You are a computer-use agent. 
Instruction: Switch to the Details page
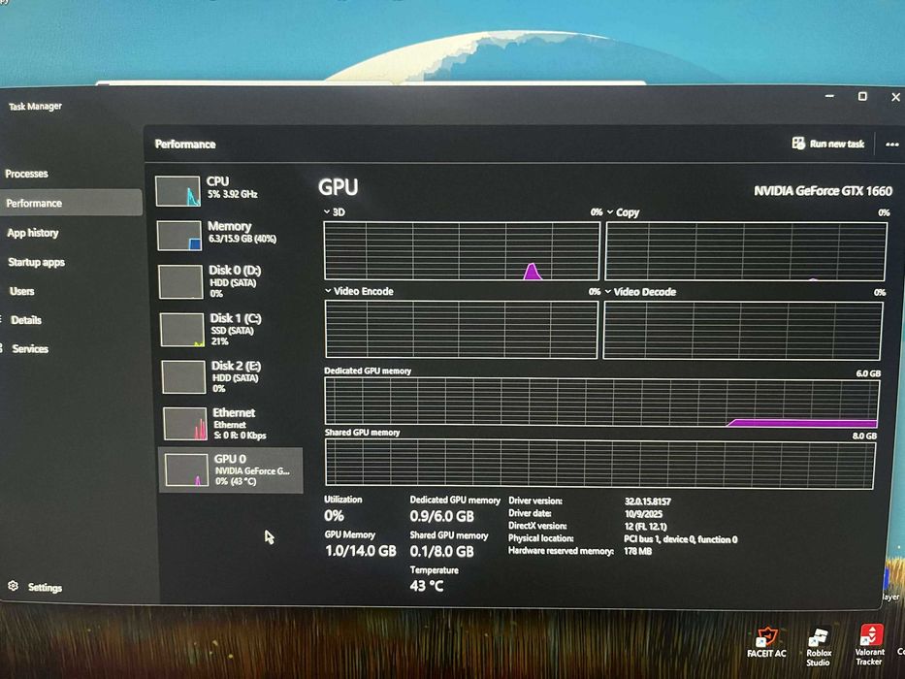pyautogui.click(x=26, y=320)
